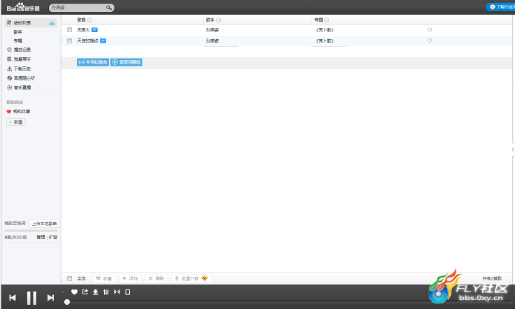Open the equalizer sliders icon in player
The image size is (515, 309).
(106, 292)
